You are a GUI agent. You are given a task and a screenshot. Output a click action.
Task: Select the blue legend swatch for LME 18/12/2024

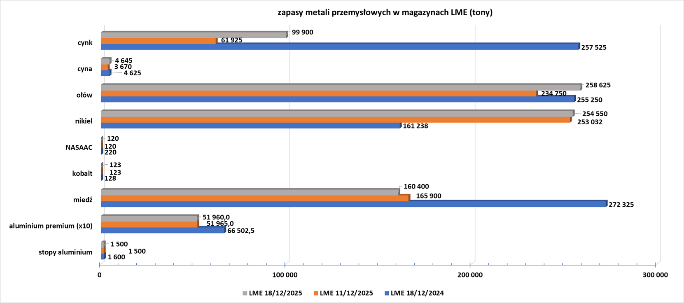[x=387, y=294]
